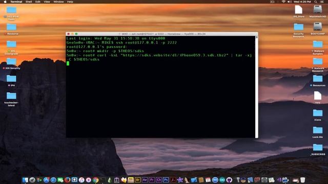Open the Apple menu
Viewport: 328px width, 184px height.
[5, 2]
